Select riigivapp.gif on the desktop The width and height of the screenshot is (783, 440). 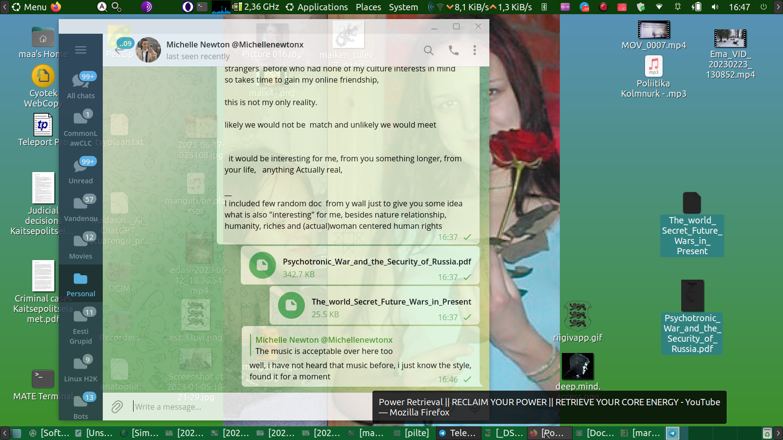point(578,322)
